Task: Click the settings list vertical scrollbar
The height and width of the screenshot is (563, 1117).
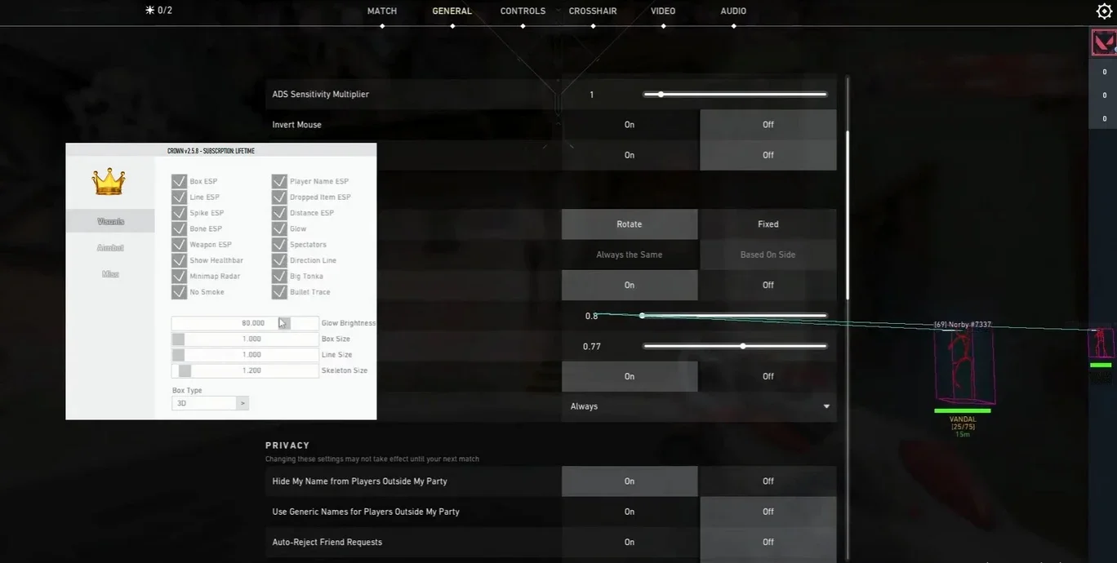Action: 848,215
